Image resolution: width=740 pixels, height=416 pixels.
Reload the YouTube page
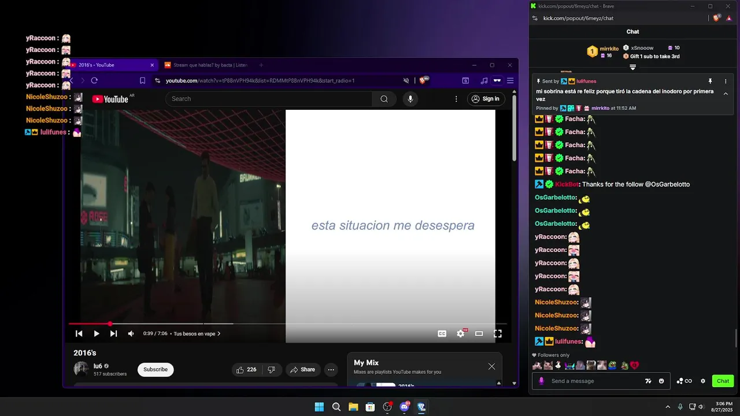94,80
